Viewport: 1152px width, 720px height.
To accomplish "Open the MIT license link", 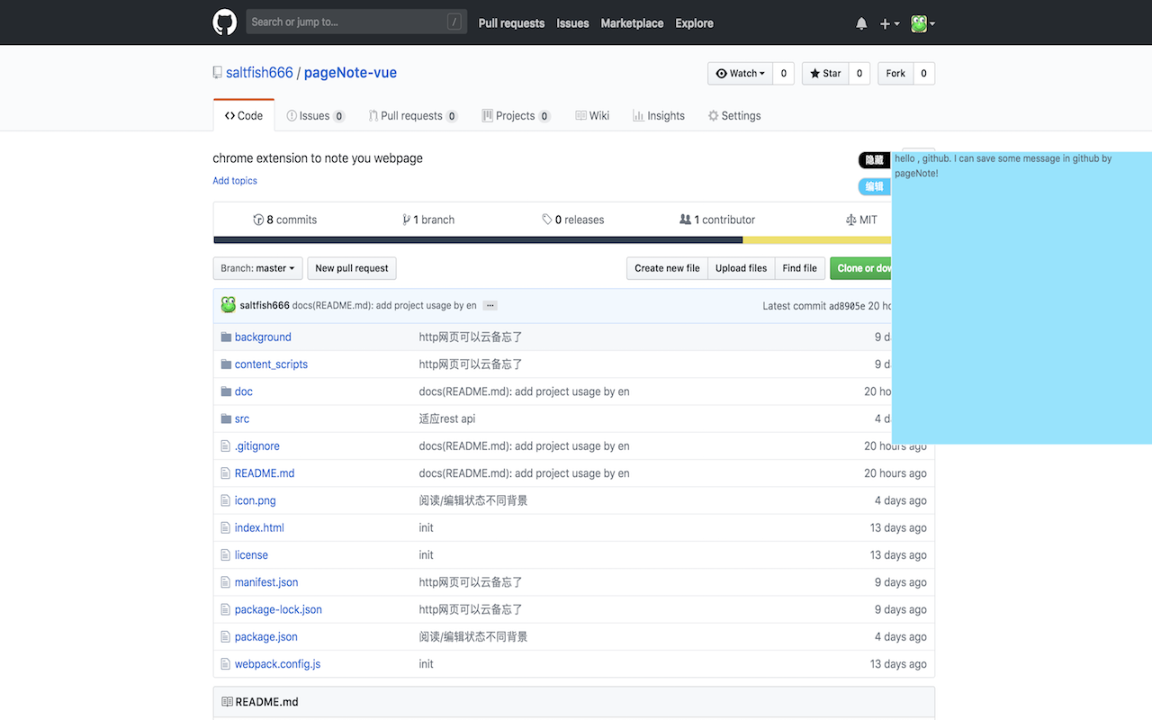I will [861, 220].
